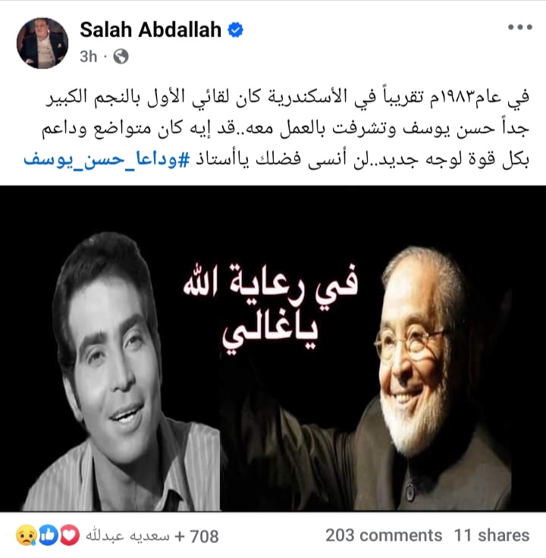Click the first line mentioning ١٩٨٣ in the post
Screen dimensions: 546x558
point(287,97)
